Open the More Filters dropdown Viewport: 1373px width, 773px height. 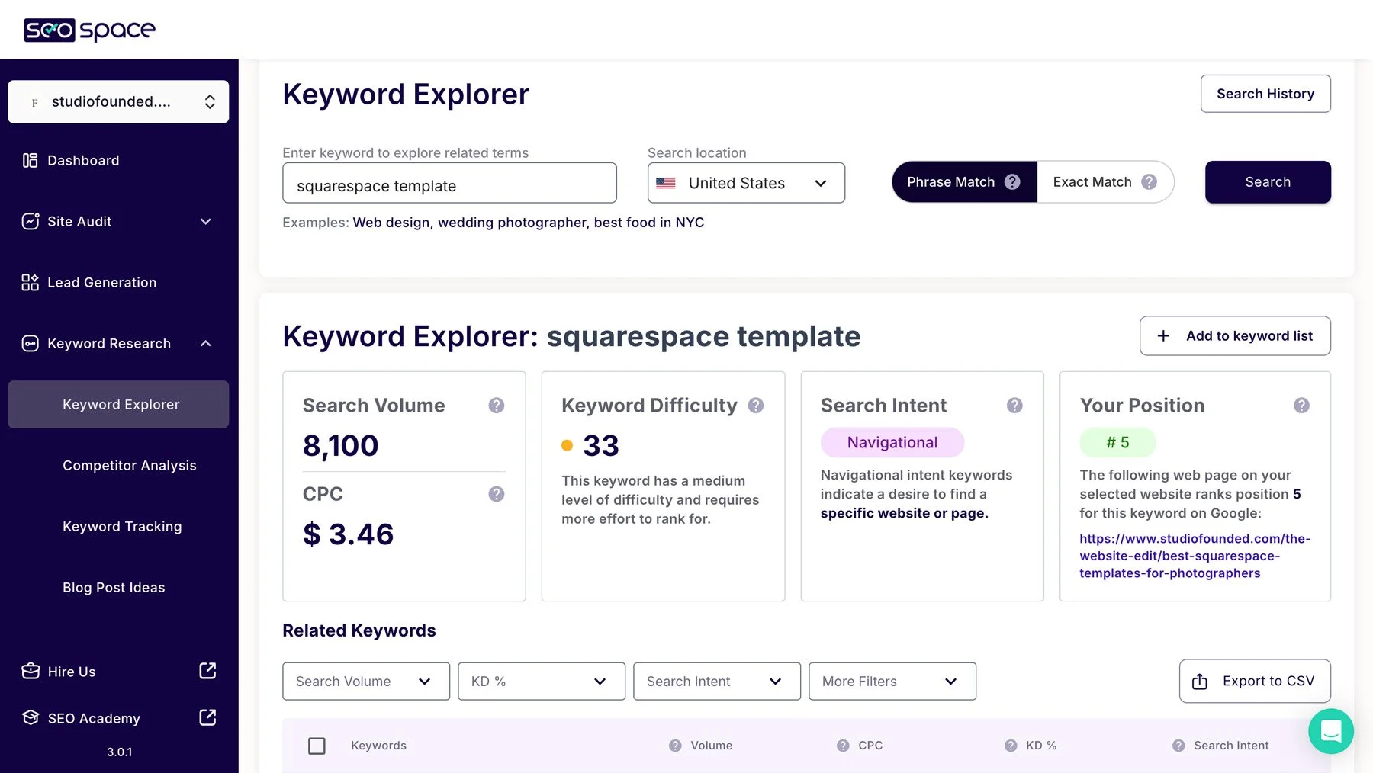(x=892, y=682)
